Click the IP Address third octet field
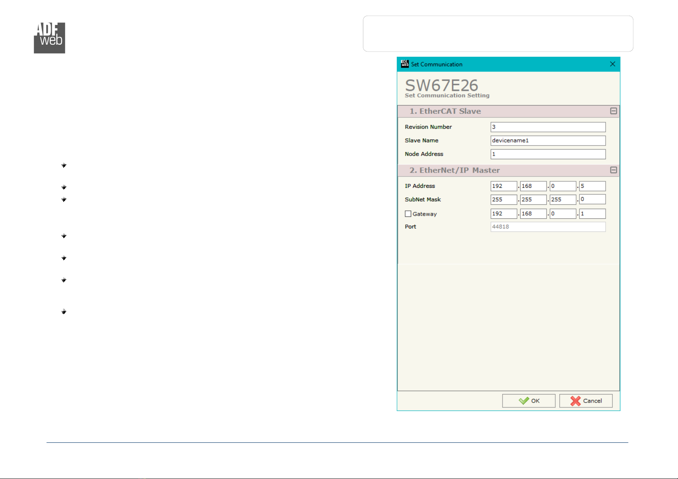 pyautogui.click(x=563, y=186)
